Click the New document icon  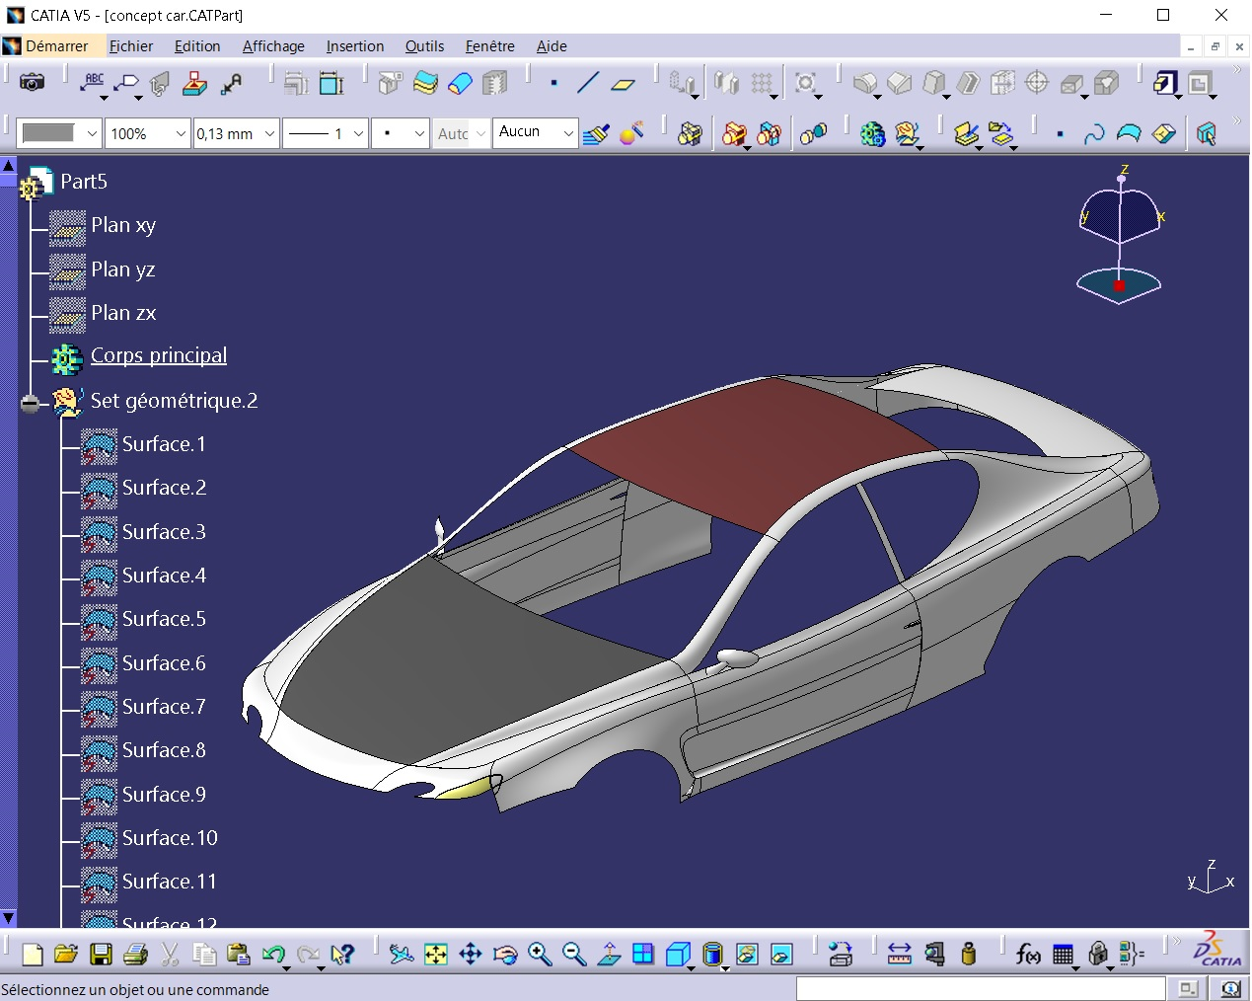point(33,954)
